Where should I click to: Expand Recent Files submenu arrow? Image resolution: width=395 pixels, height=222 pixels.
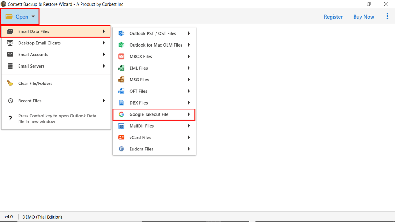pyautogui.click(x=104, y=101)
